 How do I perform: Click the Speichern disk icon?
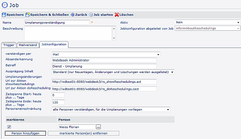pyautogui.click(x=4, y=15)
